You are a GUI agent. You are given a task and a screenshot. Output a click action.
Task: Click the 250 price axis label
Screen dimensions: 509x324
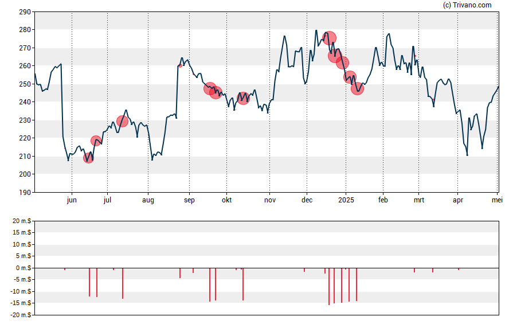[25, 84]
